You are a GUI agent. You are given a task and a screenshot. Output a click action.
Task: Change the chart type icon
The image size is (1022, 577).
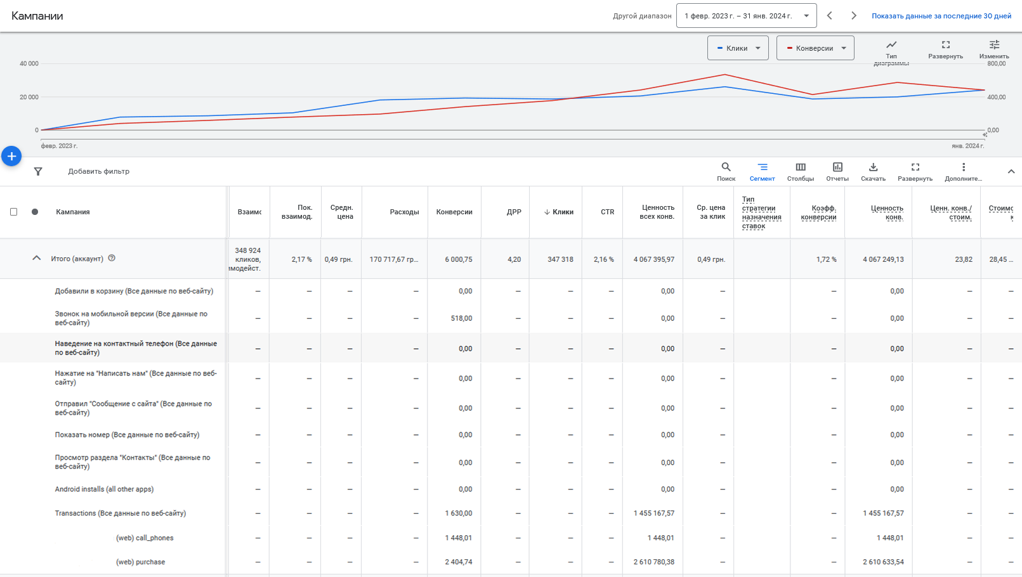point(891,46)
